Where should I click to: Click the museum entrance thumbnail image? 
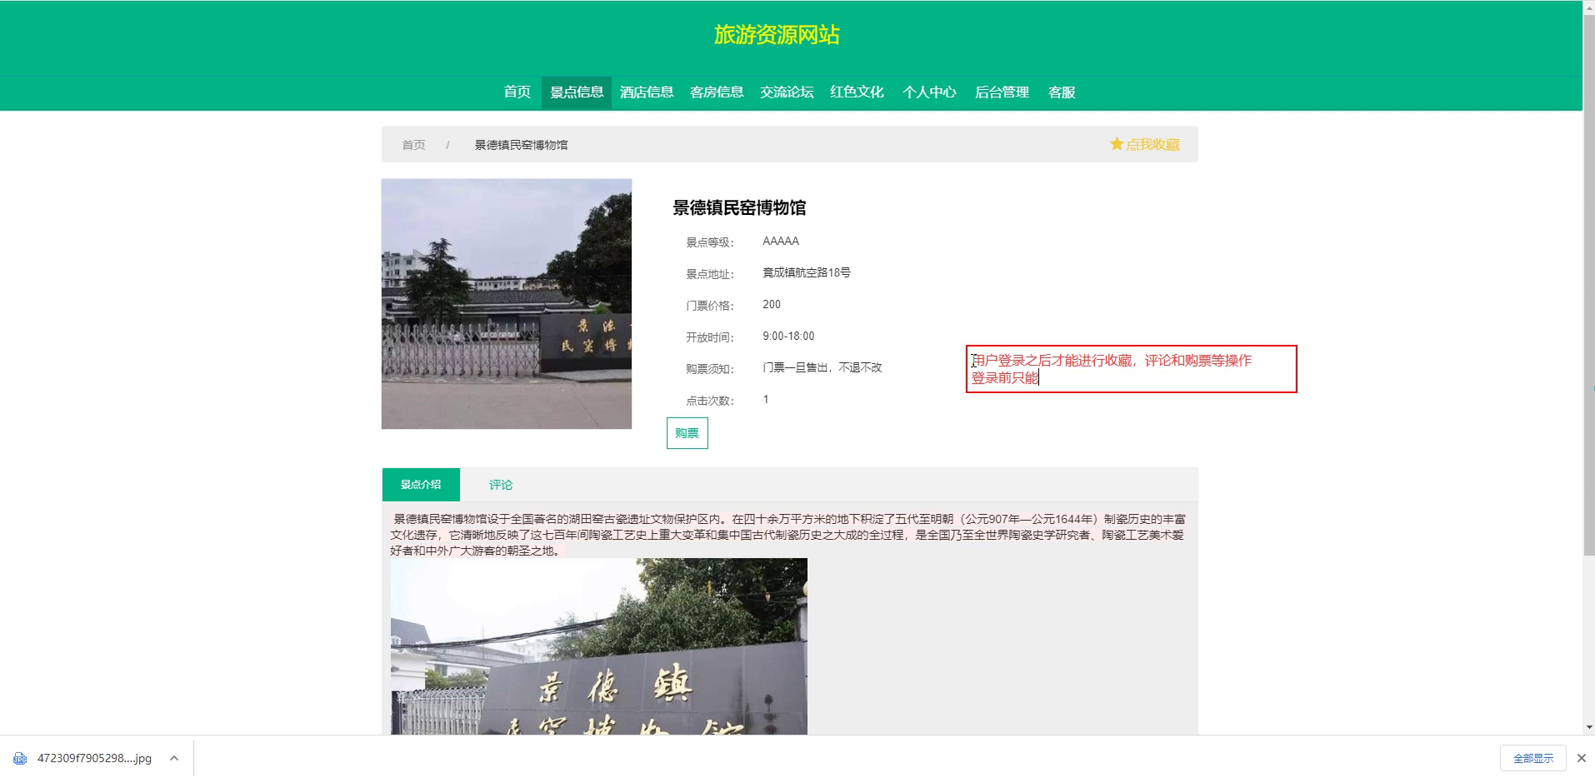[507, 304]
